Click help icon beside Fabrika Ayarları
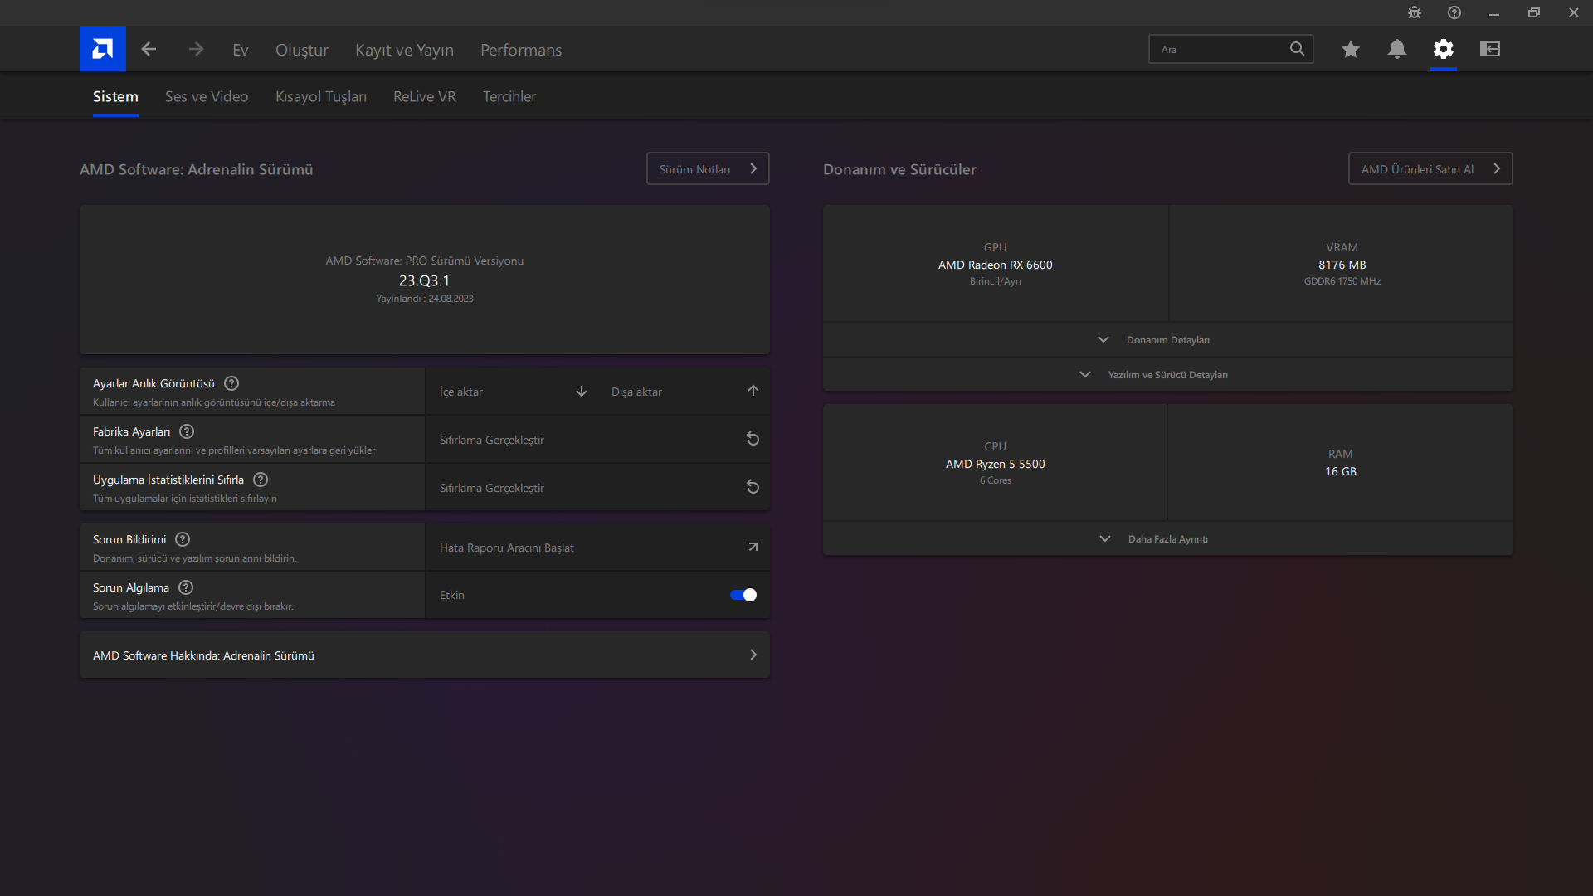 pyautogui.click(x=187, y=431)
